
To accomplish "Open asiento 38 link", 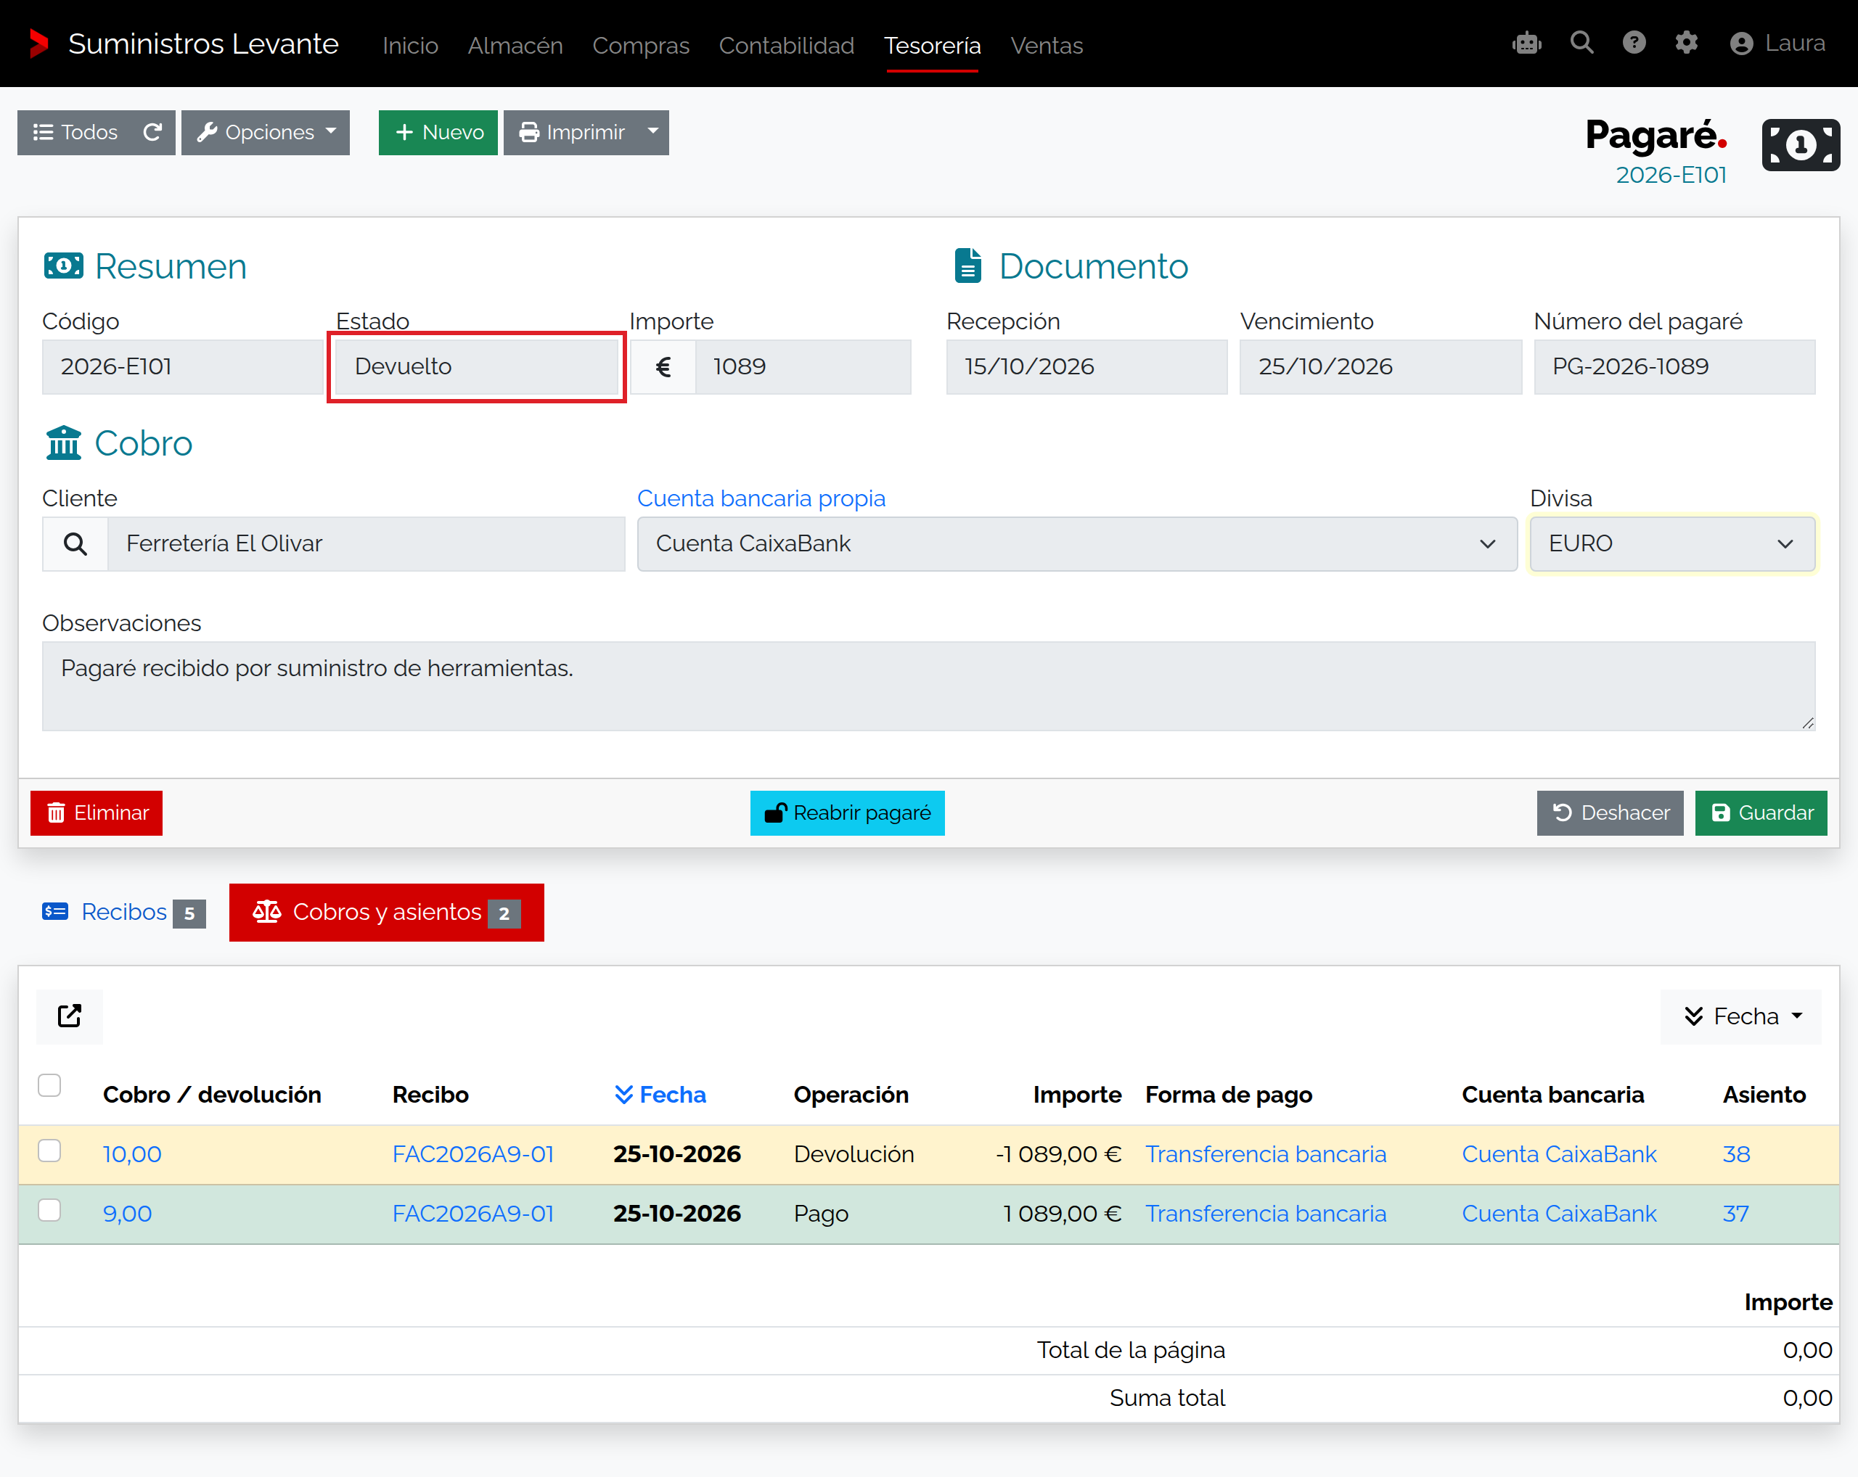I will [1735, 1154].
